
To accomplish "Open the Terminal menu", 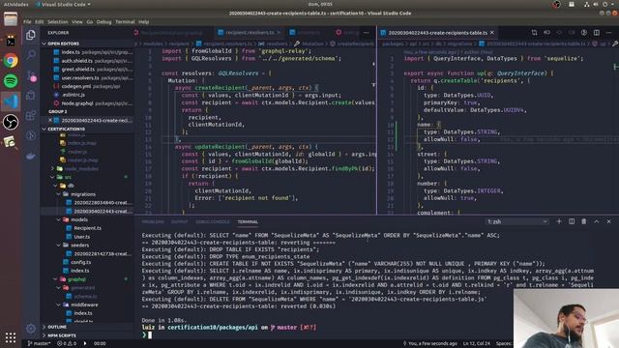I will click(125, 21).
